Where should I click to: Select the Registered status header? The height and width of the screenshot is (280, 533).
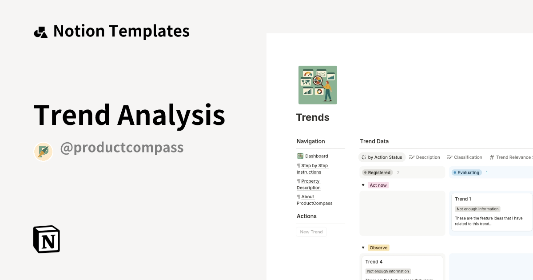click(377, 172)
